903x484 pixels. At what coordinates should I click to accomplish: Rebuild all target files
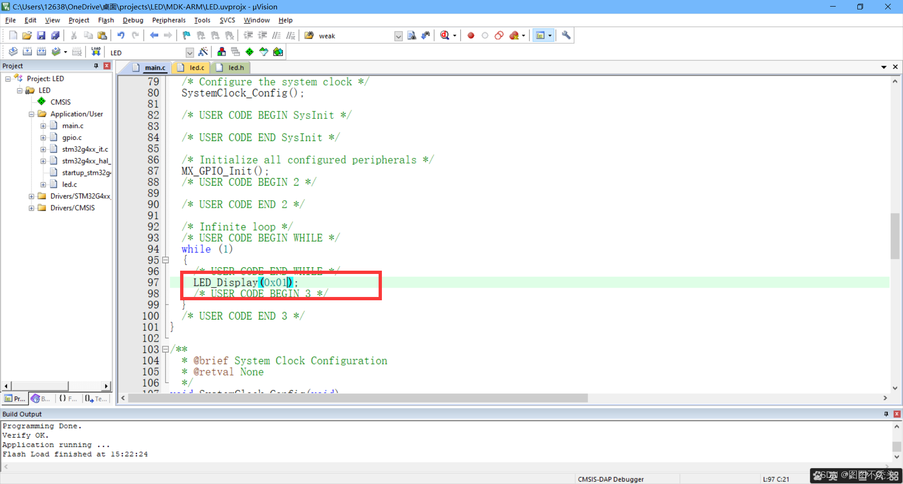tap(41, 51)
